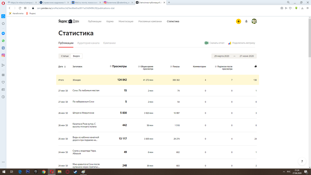Show hidden system tray icons chevron

(284, 172)
